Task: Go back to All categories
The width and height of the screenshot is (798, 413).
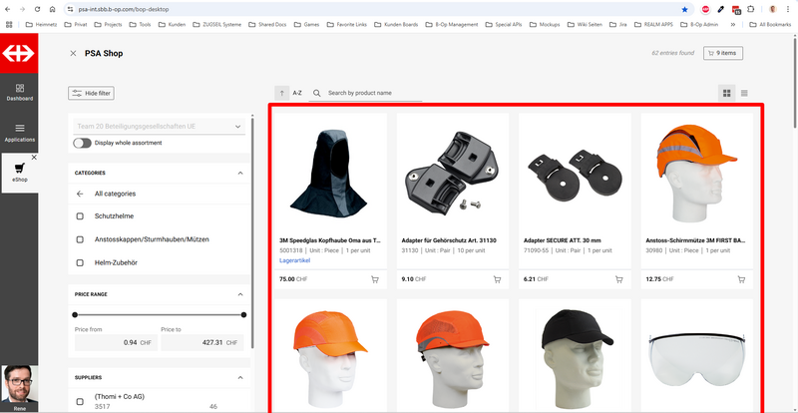Action: 80,194
